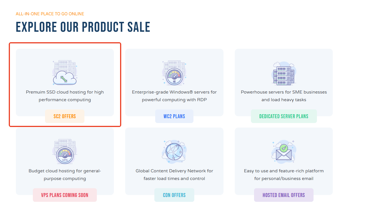Click the VPS gauge icon
Screen dimensions: 373x216
pyautogui.click(x=65, y=152)
